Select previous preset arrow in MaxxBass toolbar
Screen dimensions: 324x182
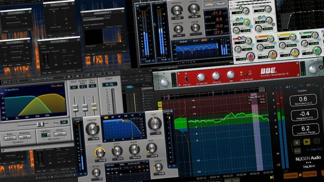tap(69, 77)
